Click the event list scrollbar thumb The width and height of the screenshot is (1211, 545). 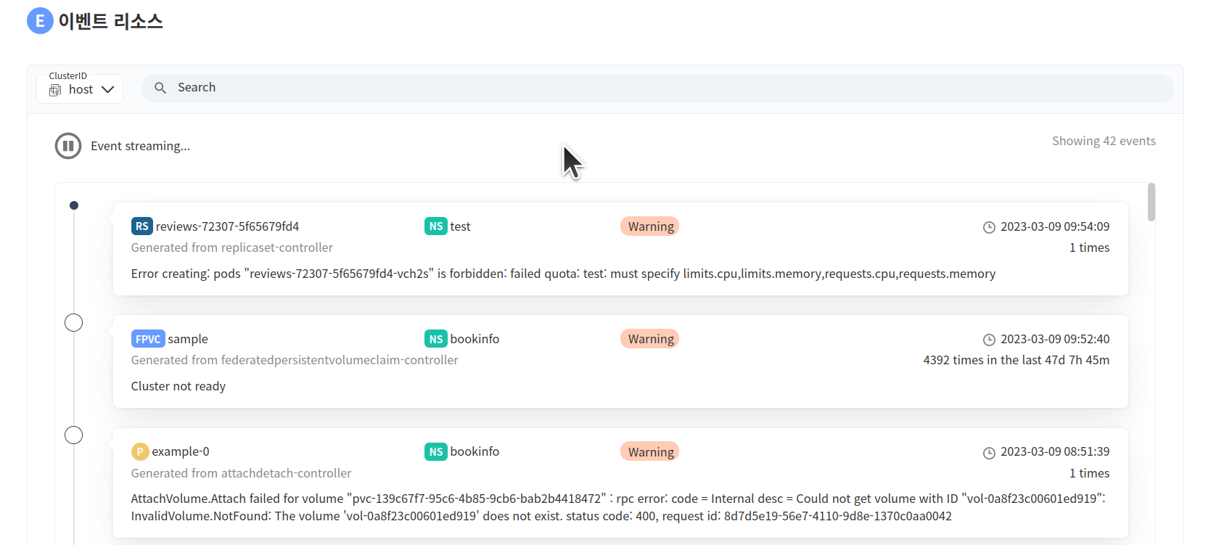[1152, 202]
